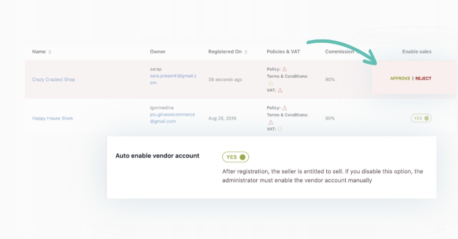Image resolution: width=458 pixels, height=239 pixels.
Task: Sort by the Registered On column arrows
Action: (x=246, y=52)
